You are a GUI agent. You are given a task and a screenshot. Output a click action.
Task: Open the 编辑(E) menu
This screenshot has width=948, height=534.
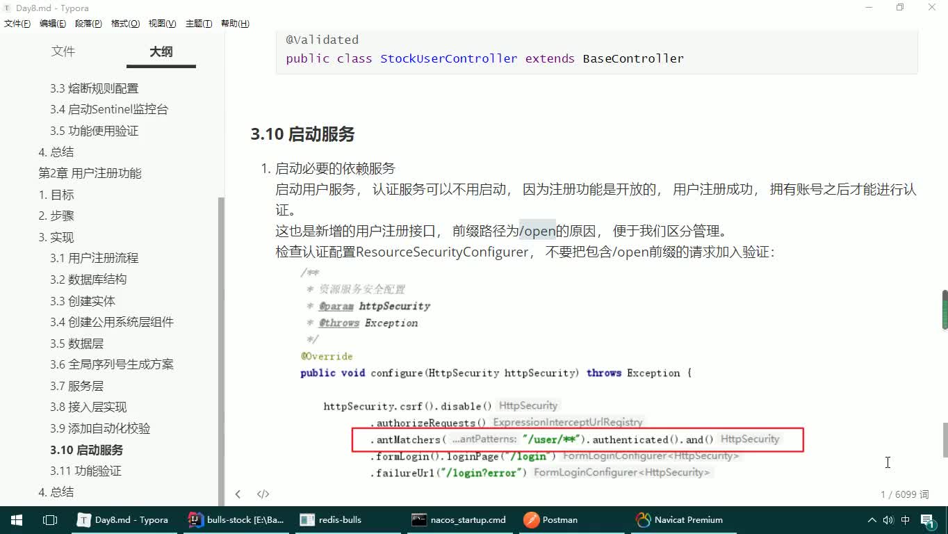(x=53, y=24)
